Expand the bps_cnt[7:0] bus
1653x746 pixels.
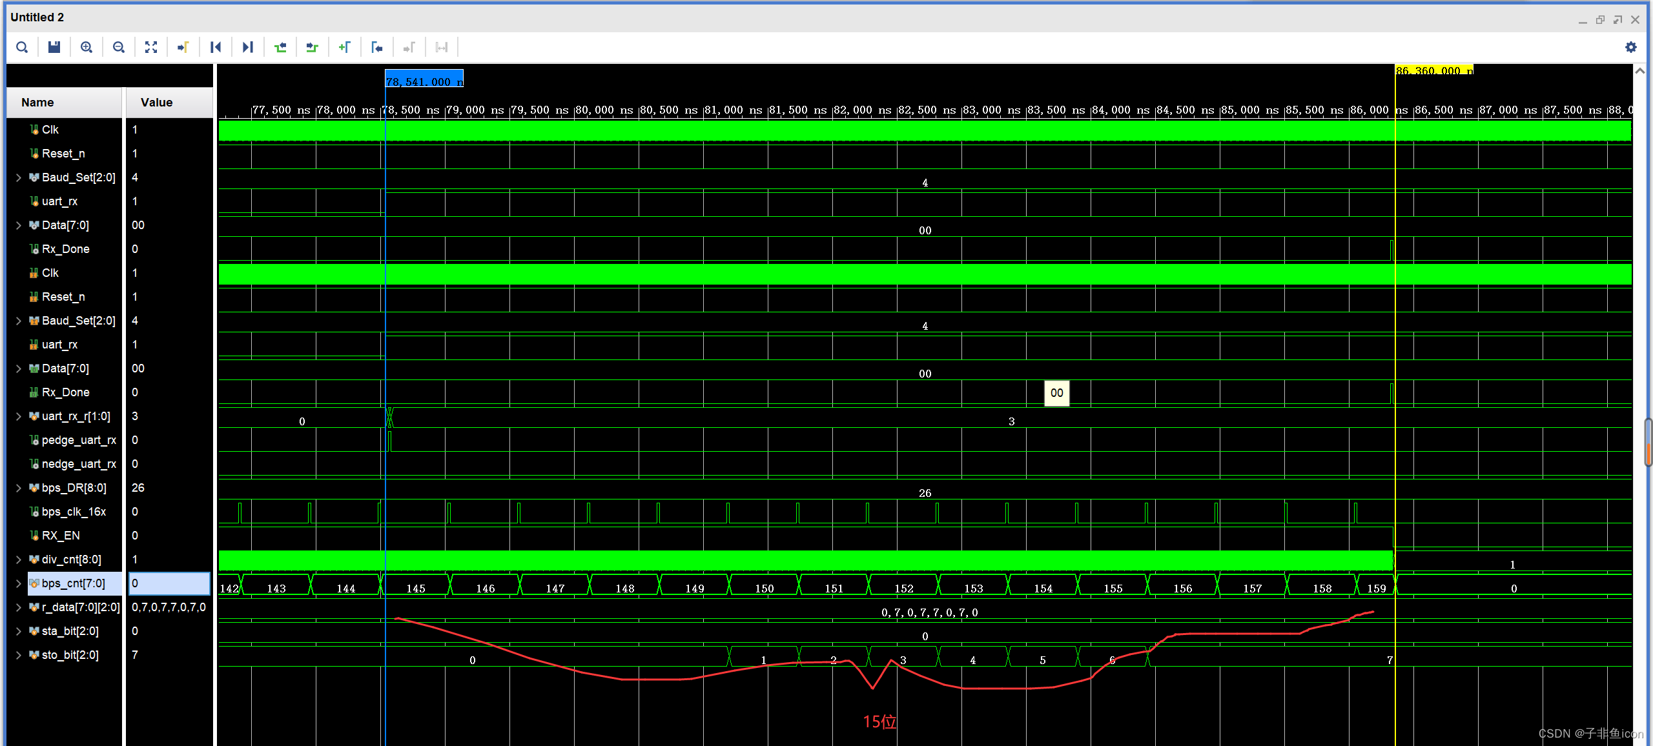click(x=18, y=583)
